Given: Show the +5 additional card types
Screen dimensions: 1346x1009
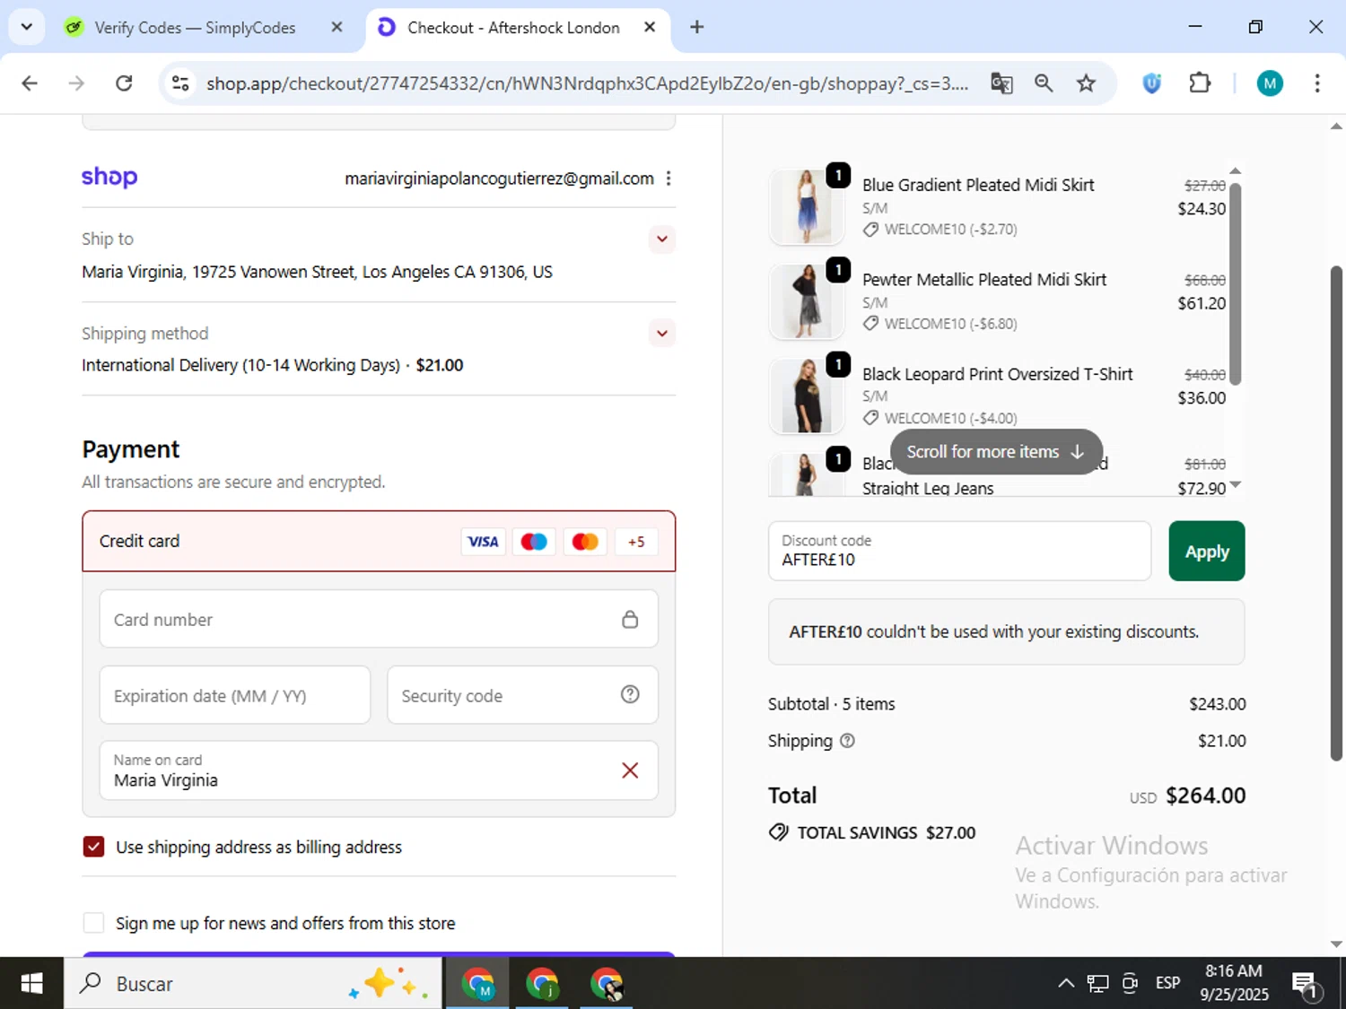Looking at the screenshot, I should (x=636, y=541).
